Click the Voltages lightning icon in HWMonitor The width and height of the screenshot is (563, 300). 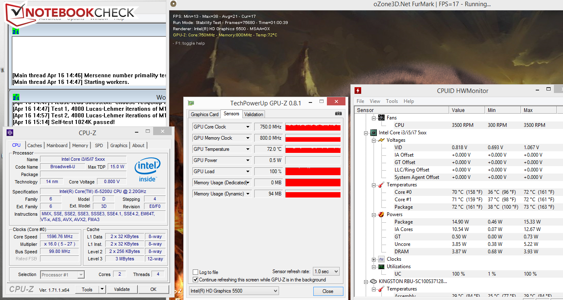click(x=381, y=140)
